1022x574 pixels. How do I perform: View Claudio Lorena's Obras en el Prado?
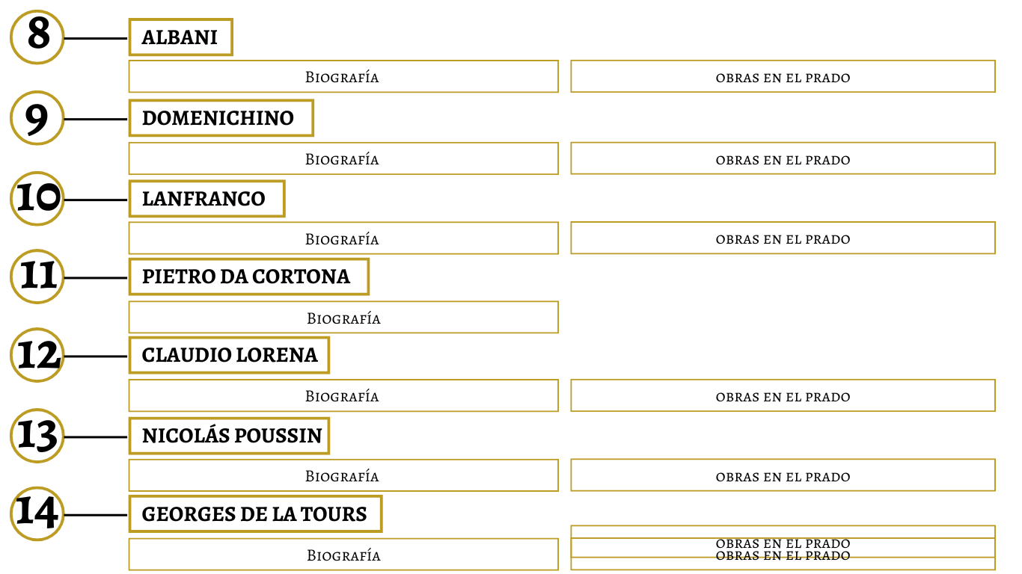[x=783, y=395]
